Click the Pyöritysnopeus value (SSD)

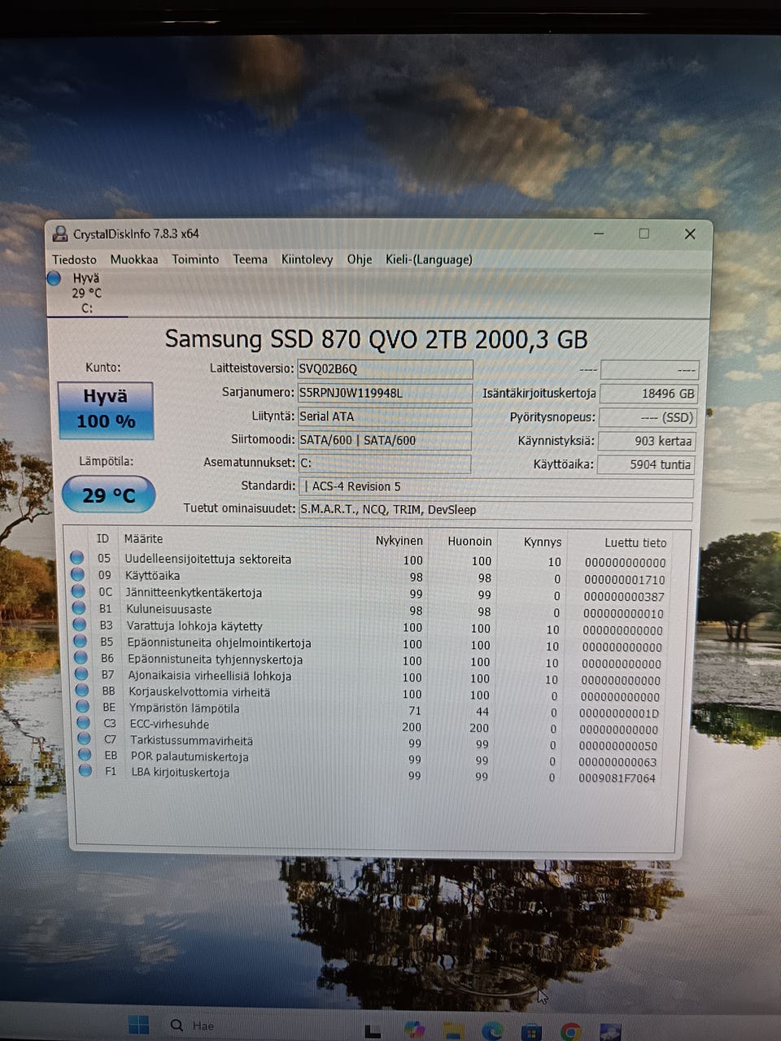pos(648,417)
